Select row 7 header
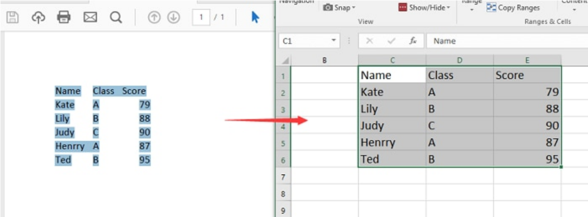 pyautogui.click(x=283, y=177)
